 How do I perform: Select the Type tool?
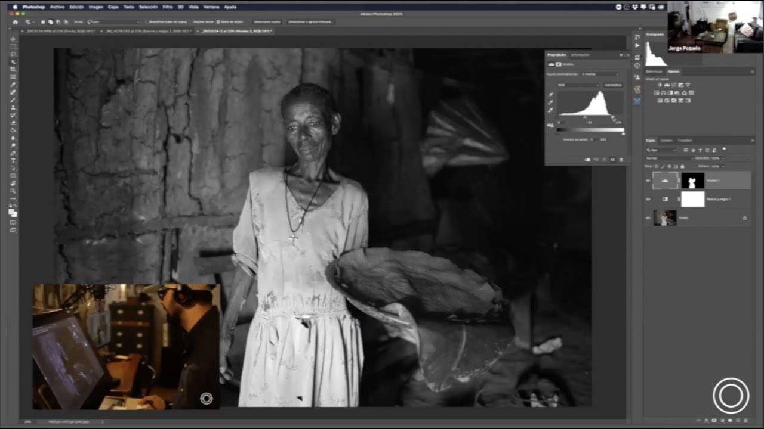pos(13,161)
